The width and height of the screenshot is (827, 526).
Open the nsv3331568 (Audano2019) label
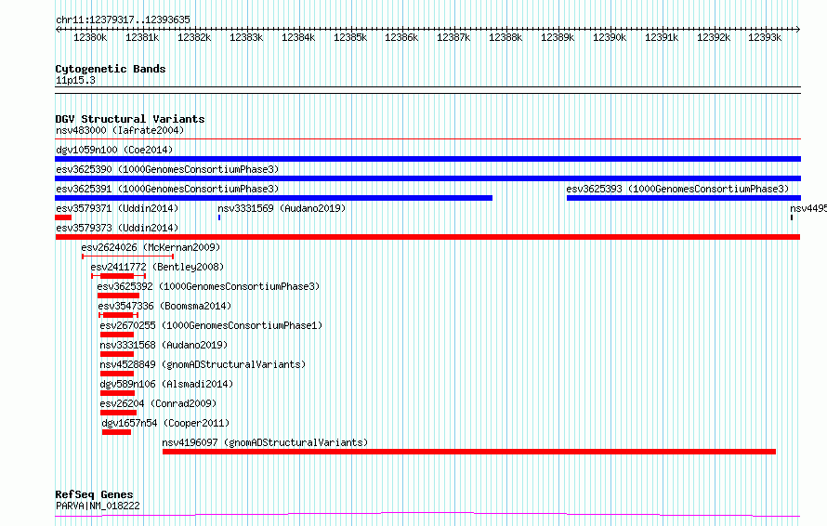pyautogui.click(x=164, y=345)
